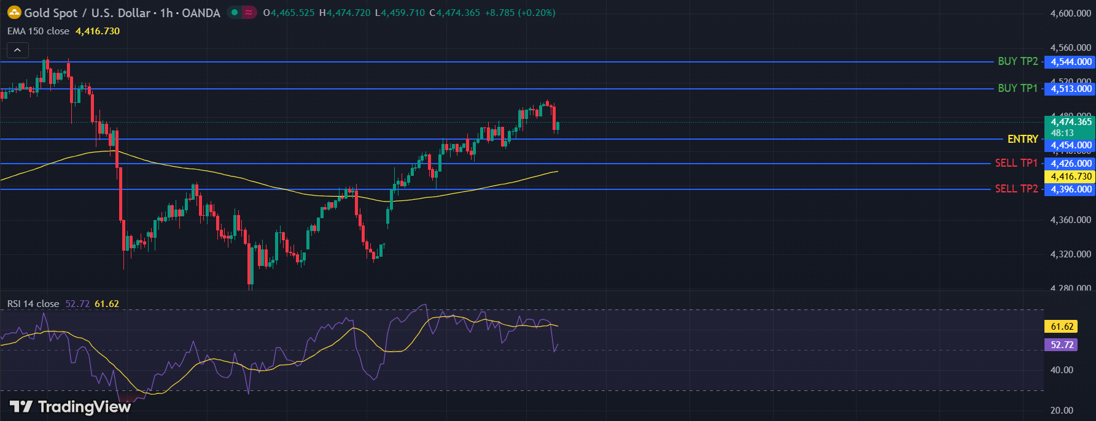Click the BUY TP2 line label

pos(1017,61)
